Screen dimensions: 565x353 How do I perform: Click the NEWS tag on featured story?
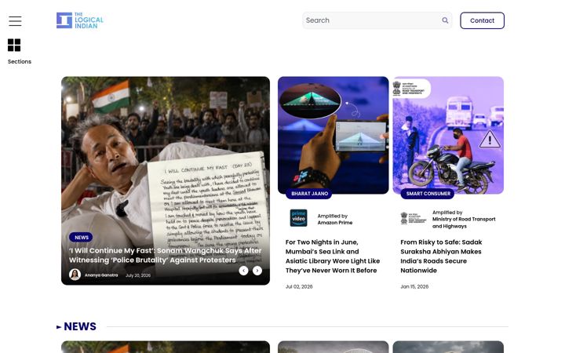pyautogui.click(x=81, y=238)
